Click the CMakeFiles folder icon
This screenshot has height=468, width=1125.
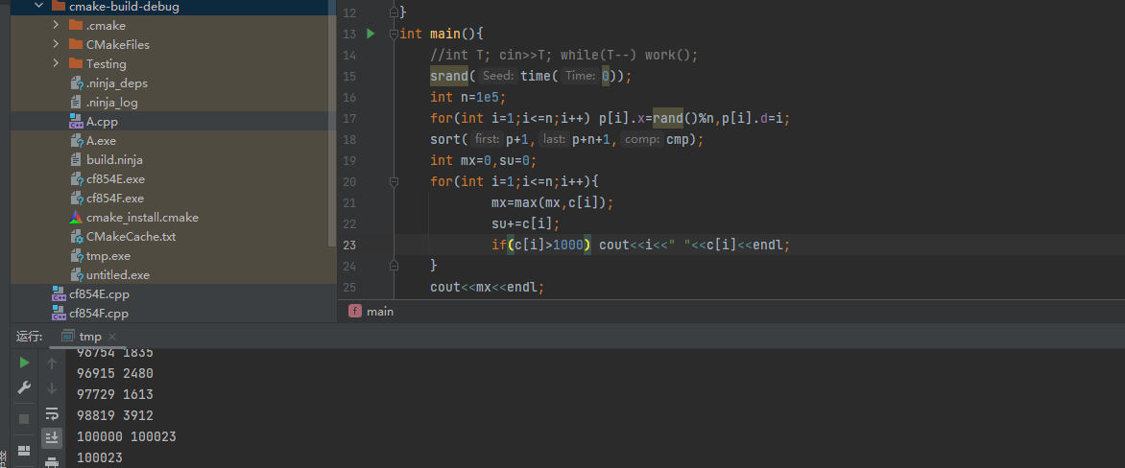tap(76, 44)
